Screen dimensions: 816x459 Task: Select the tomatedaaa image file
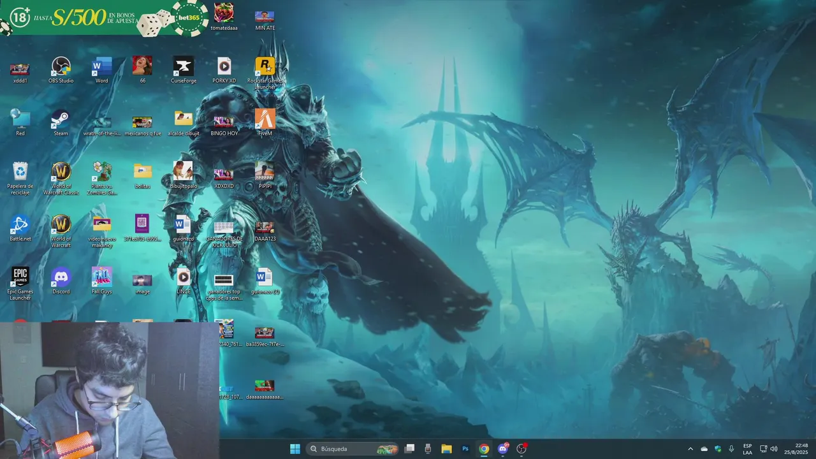[x=224, y=17]
